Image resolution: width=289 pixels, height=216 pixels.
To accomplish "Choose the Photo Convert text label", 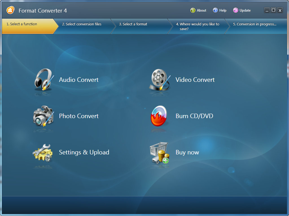I will click(x=79, y=116).
